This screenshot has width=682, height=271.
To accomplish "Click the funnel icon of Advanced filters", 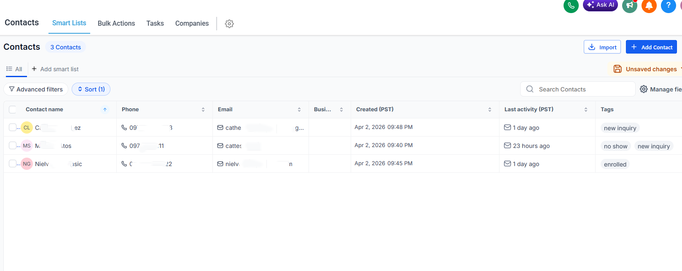I will 12,89.
